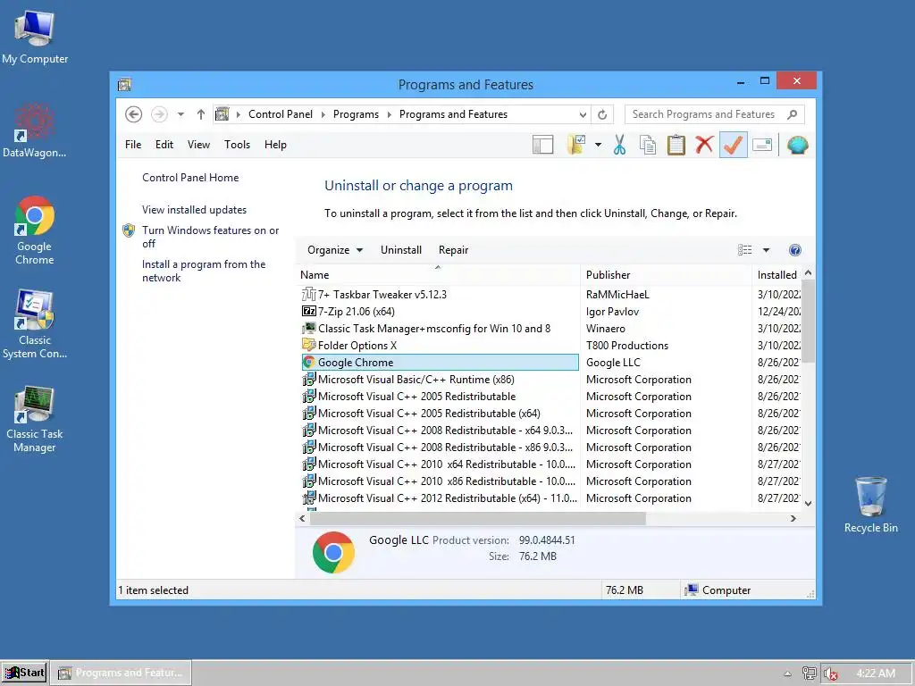915x686 pixels.
Task: Click Programs in the breadcrumb path
Action: coord(356,114)
